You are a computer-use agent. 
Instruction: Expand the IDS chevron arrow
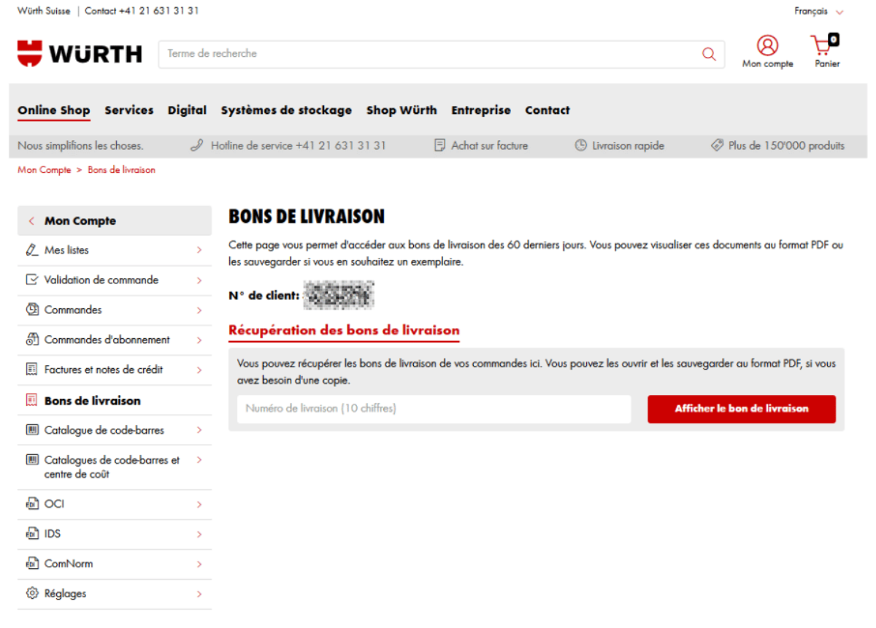click(x=199, y=534)
